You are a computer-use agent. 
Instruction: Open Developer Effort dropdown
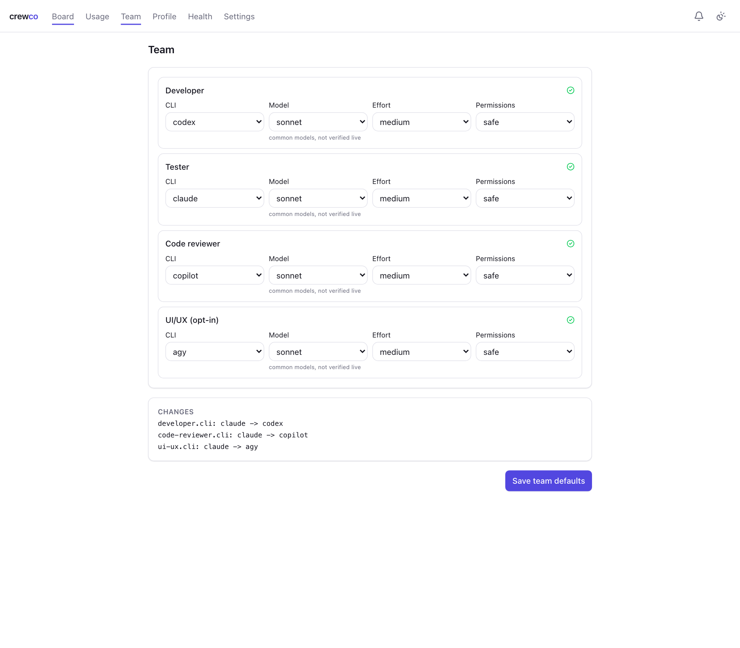click(x=422, y=122)
